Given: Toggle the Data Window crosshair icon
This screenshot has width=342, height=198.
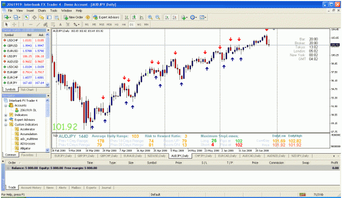Looking at the screenshot, I should [x=34, y=17].
